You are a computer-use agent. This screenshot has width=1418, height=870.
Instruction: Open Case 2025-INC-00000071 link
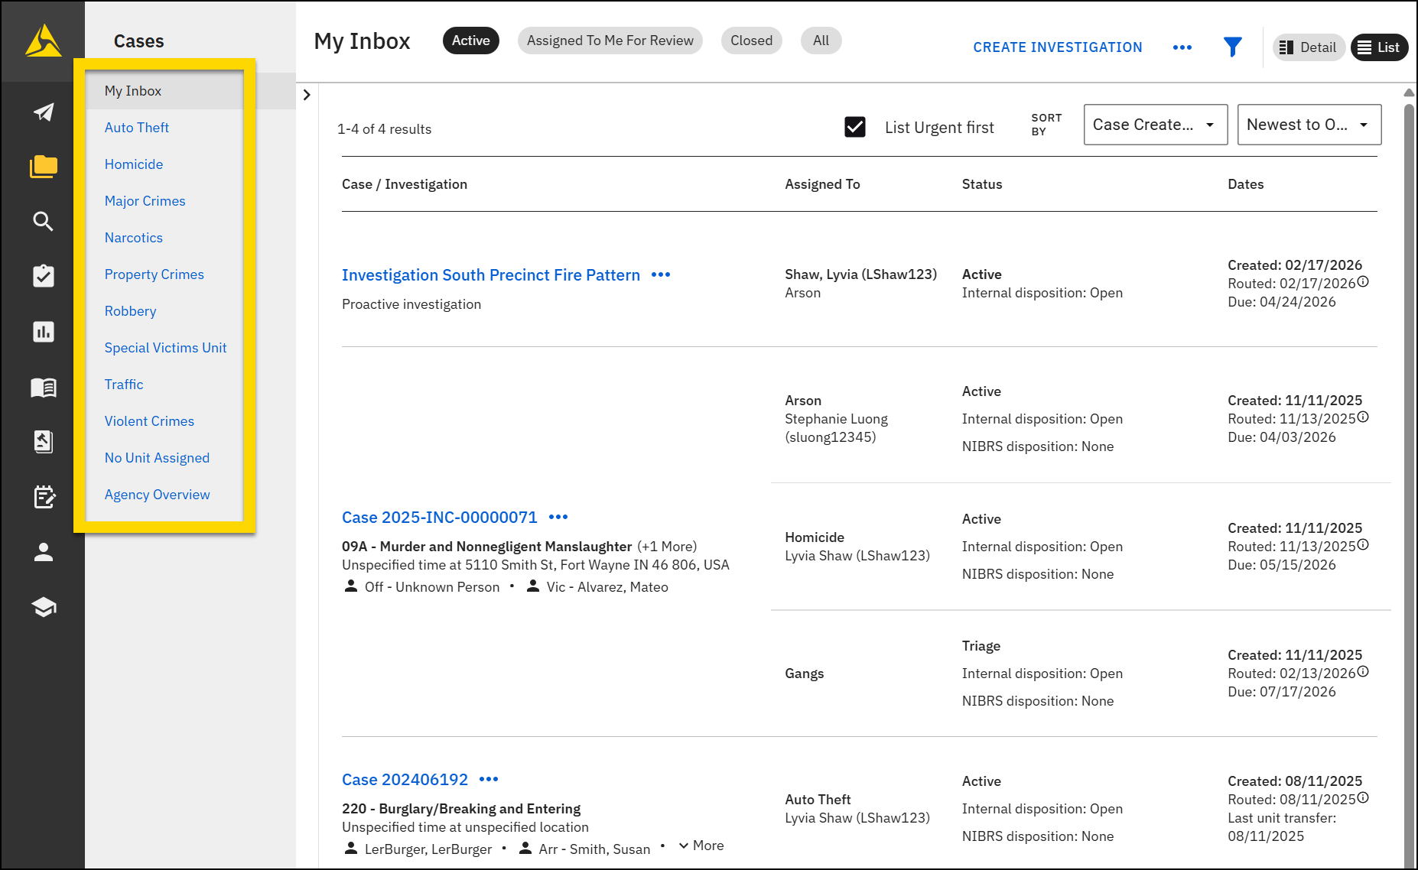click(439, 518)
